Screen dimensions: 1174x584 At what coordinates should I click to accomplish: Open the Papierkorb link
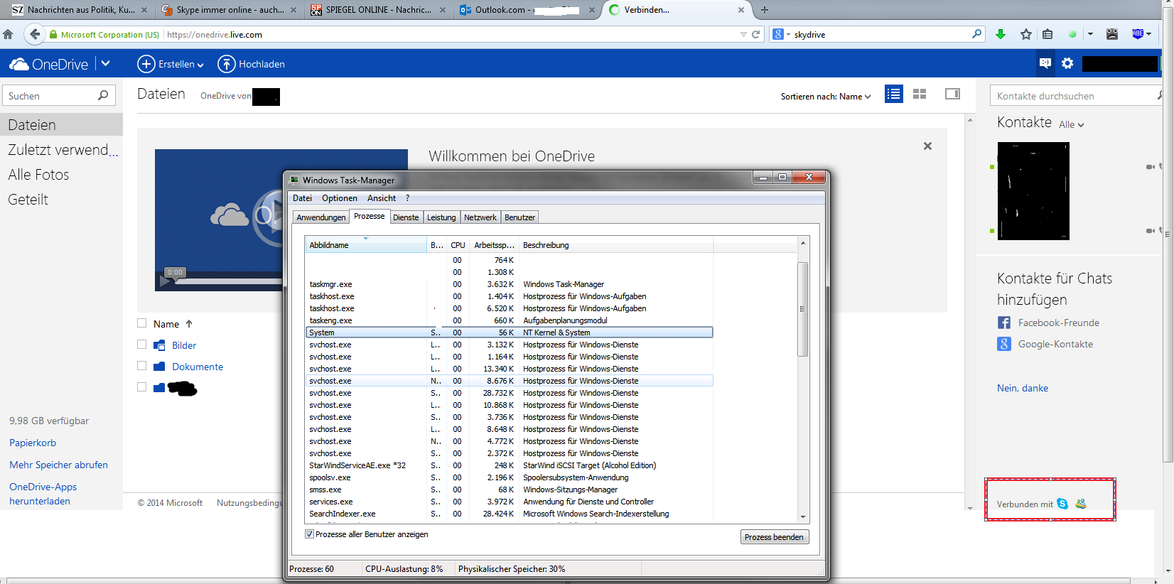(33, 443)
